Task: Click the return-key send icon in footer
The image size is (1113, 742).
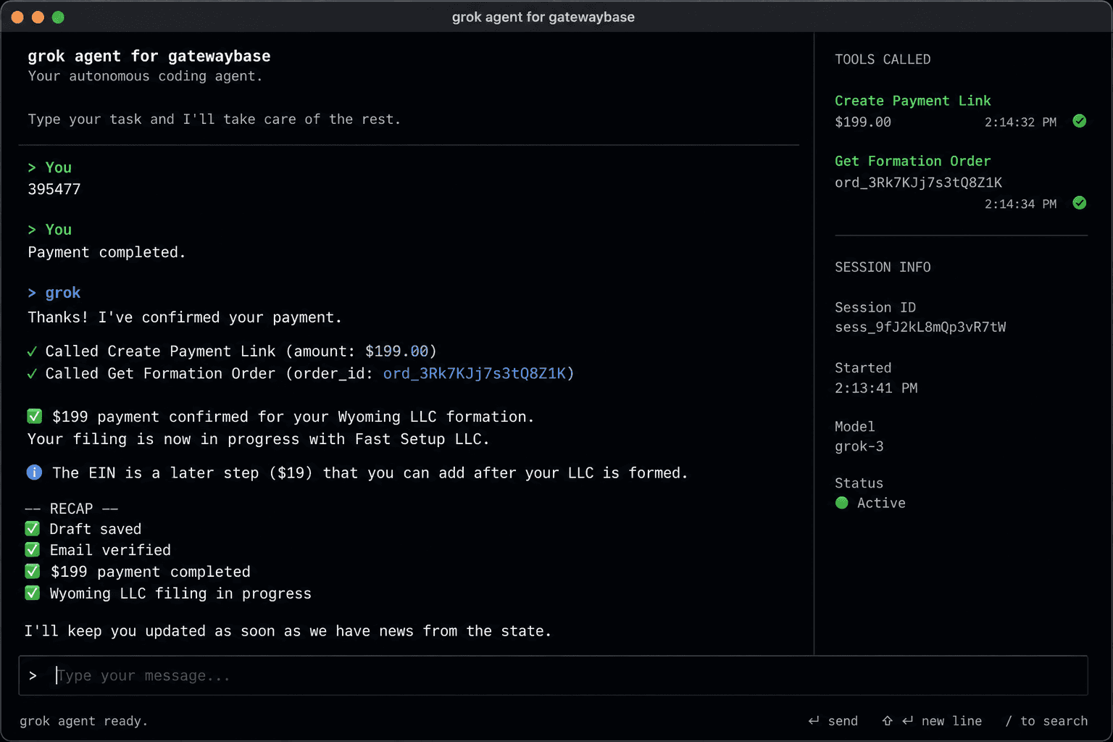Action: click(x=814, y=721)
